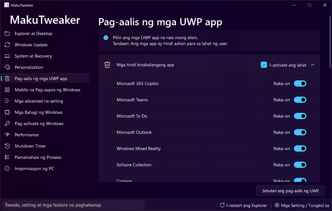This screenshot has height=211, width=332.
Task: Click the Explorer at Desktop folder icon
Action: (7, 33)
